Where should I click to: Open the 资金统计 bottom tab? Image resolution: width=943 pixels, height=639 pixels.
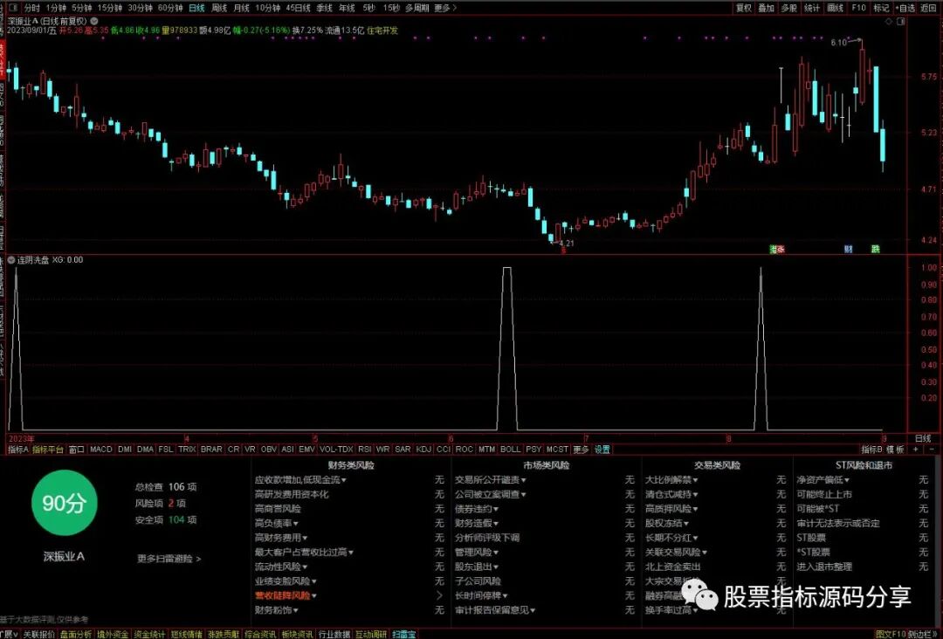149,634
